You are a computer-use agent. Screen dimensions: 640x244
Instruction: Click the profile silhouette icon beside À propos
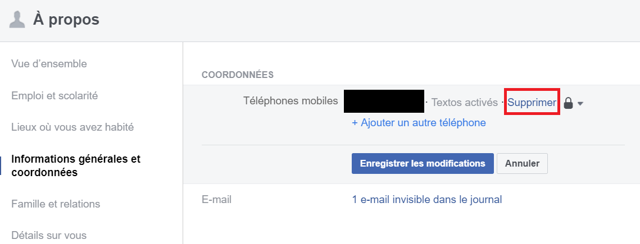[x=17, y=20]
